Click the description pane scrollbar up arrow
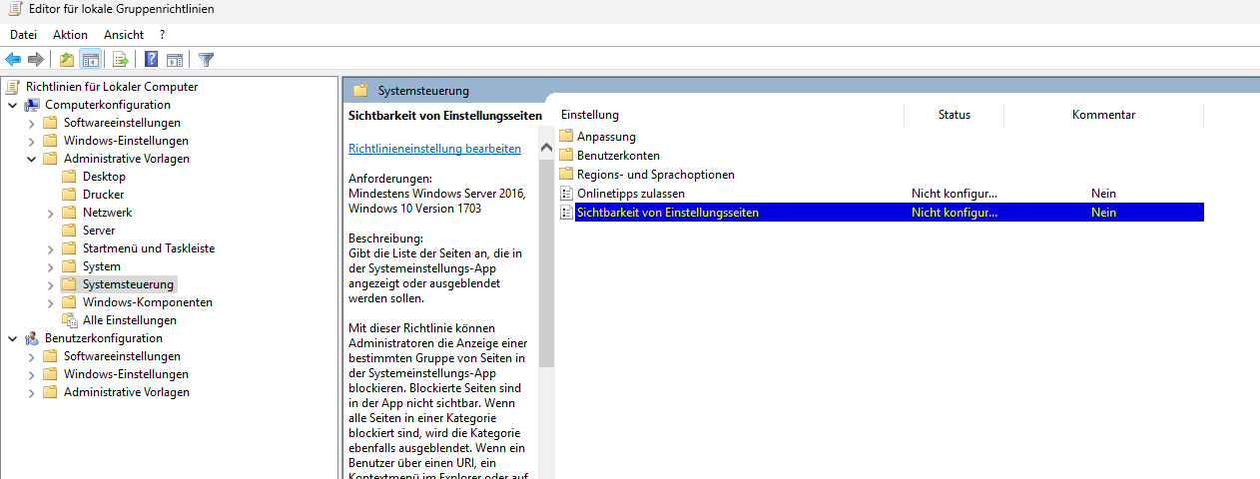The width and height of the screenshot is (1260, 479). [546, 148]
